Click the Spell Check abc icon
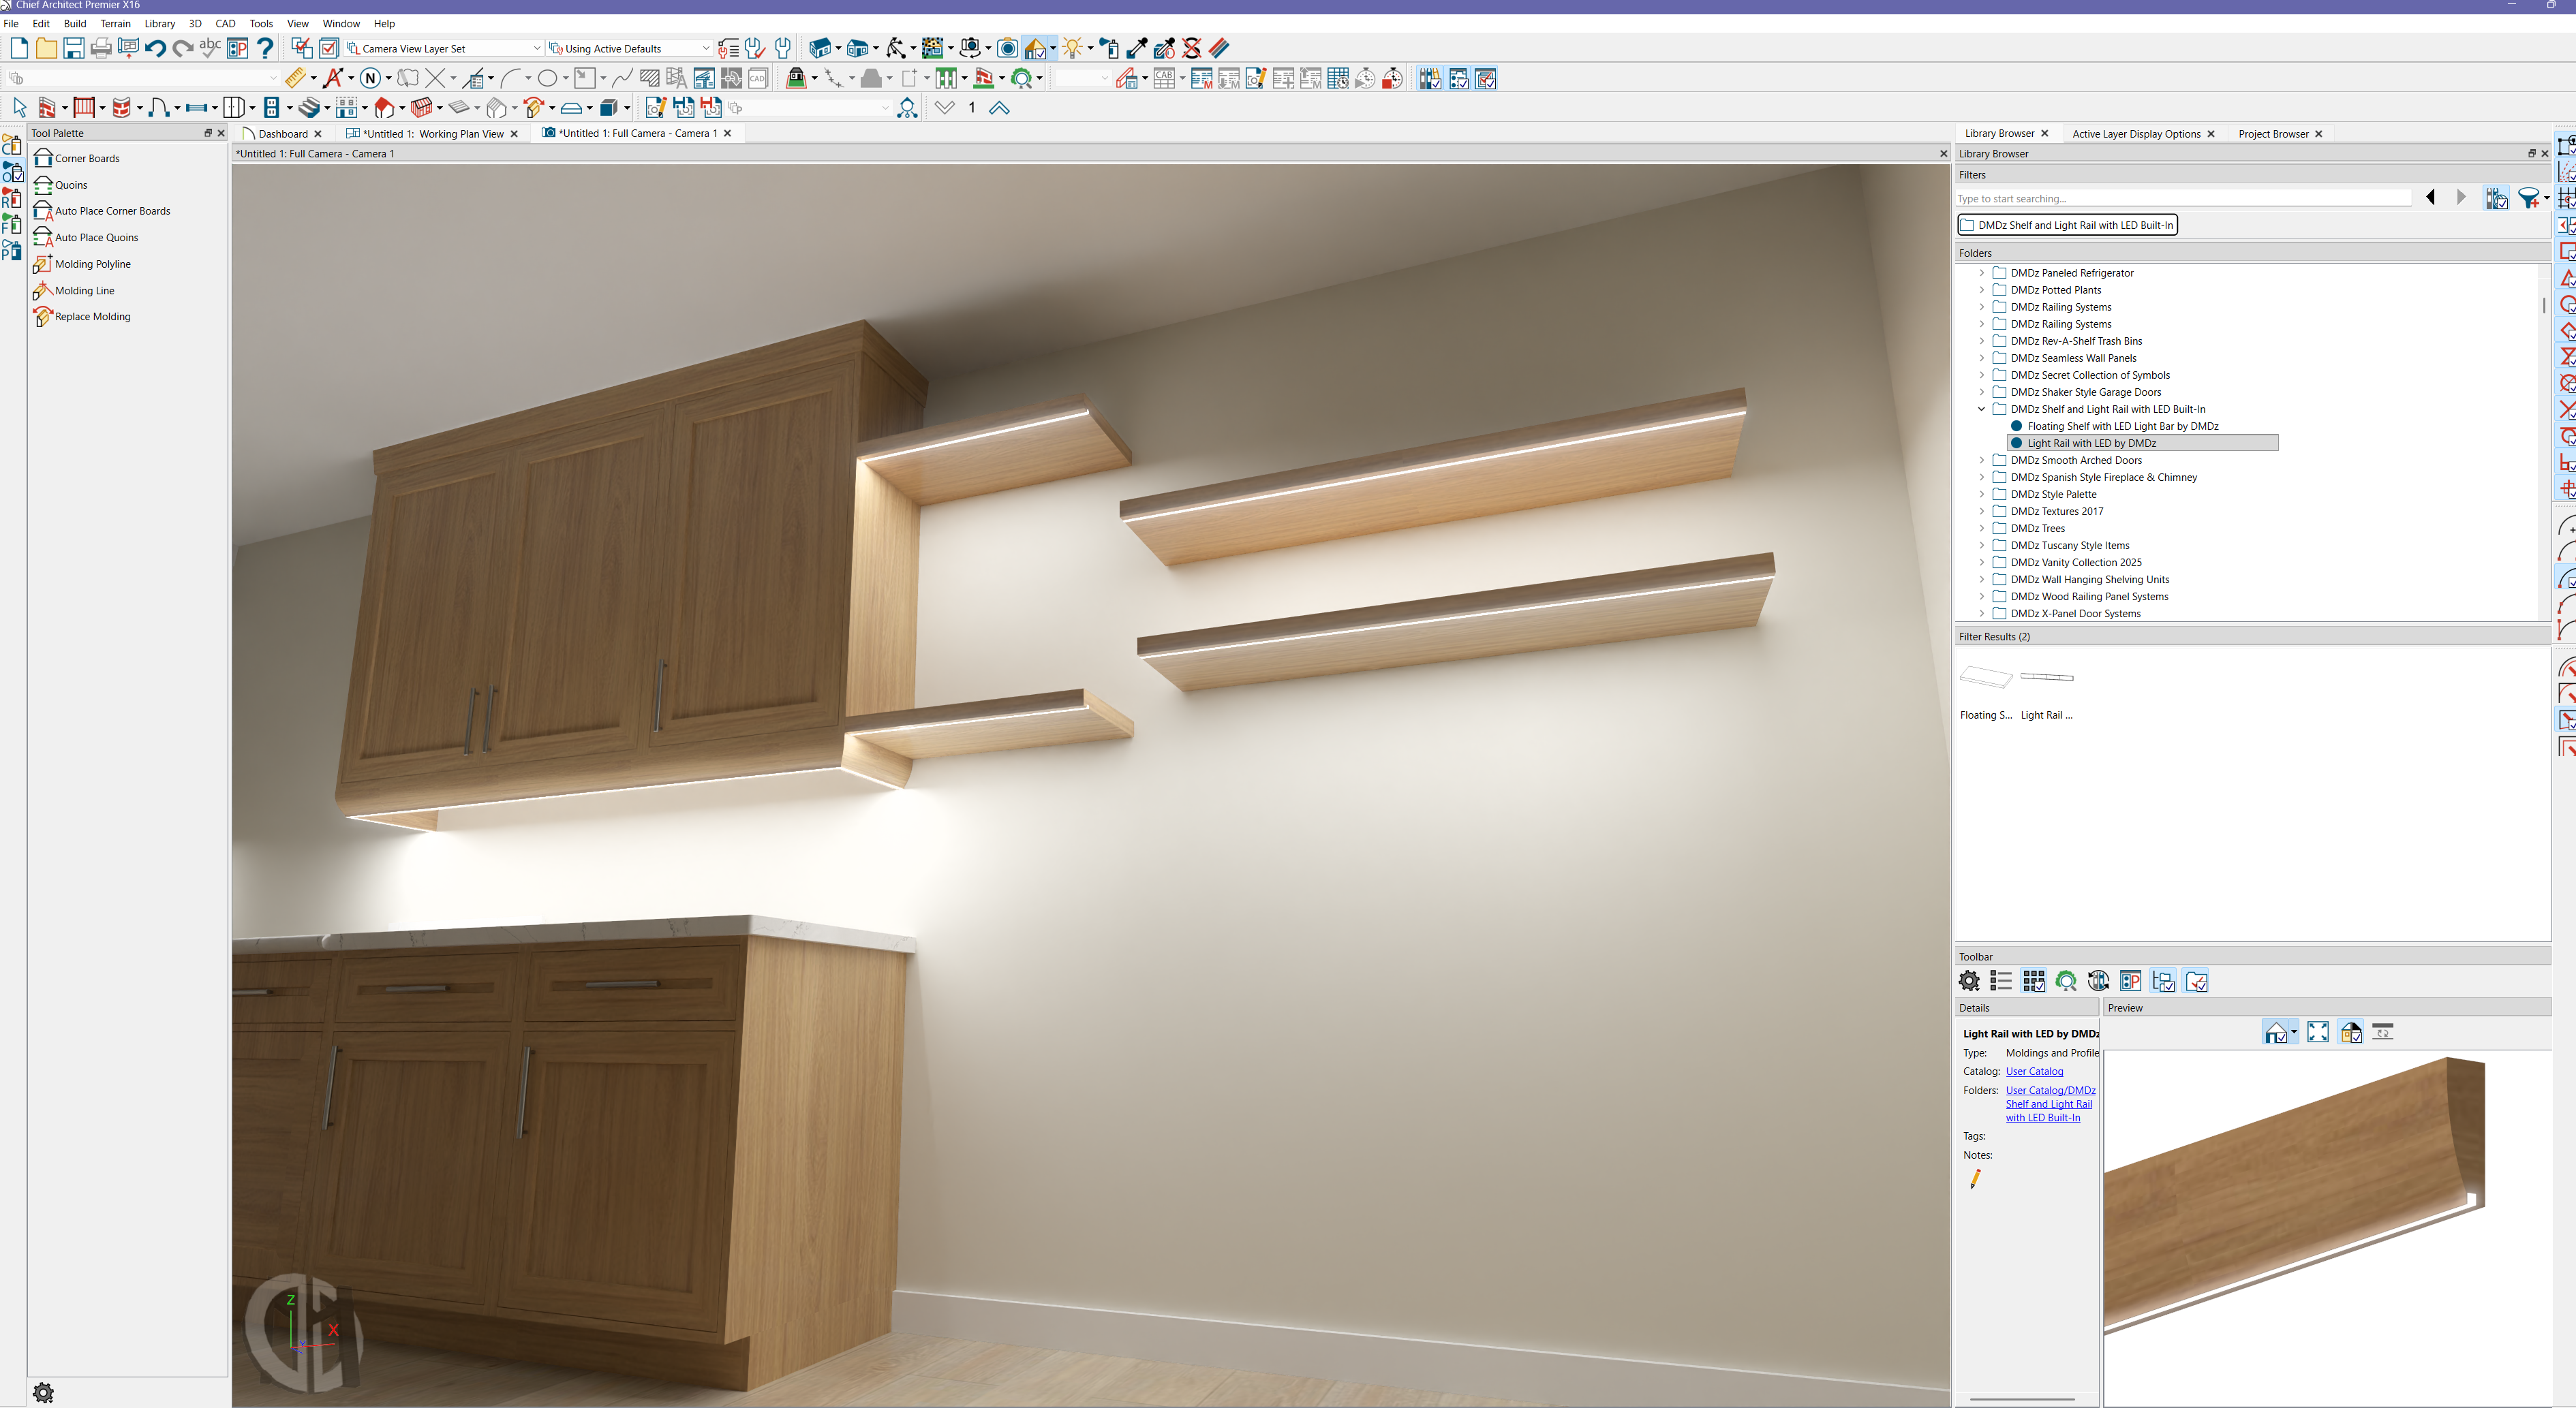 (x=210, y=48)
